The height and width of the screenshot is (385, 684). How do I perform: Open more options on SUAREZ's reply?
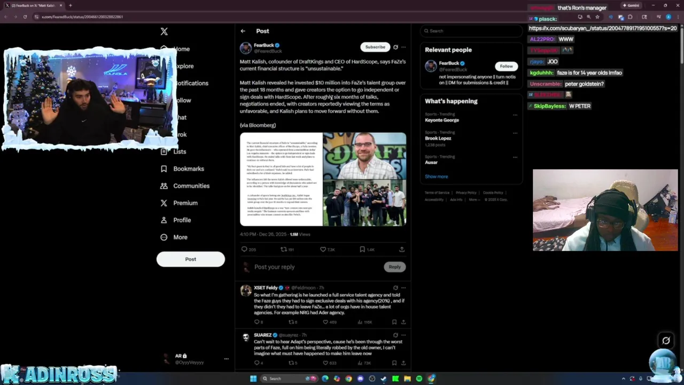[x=403, y=335]
